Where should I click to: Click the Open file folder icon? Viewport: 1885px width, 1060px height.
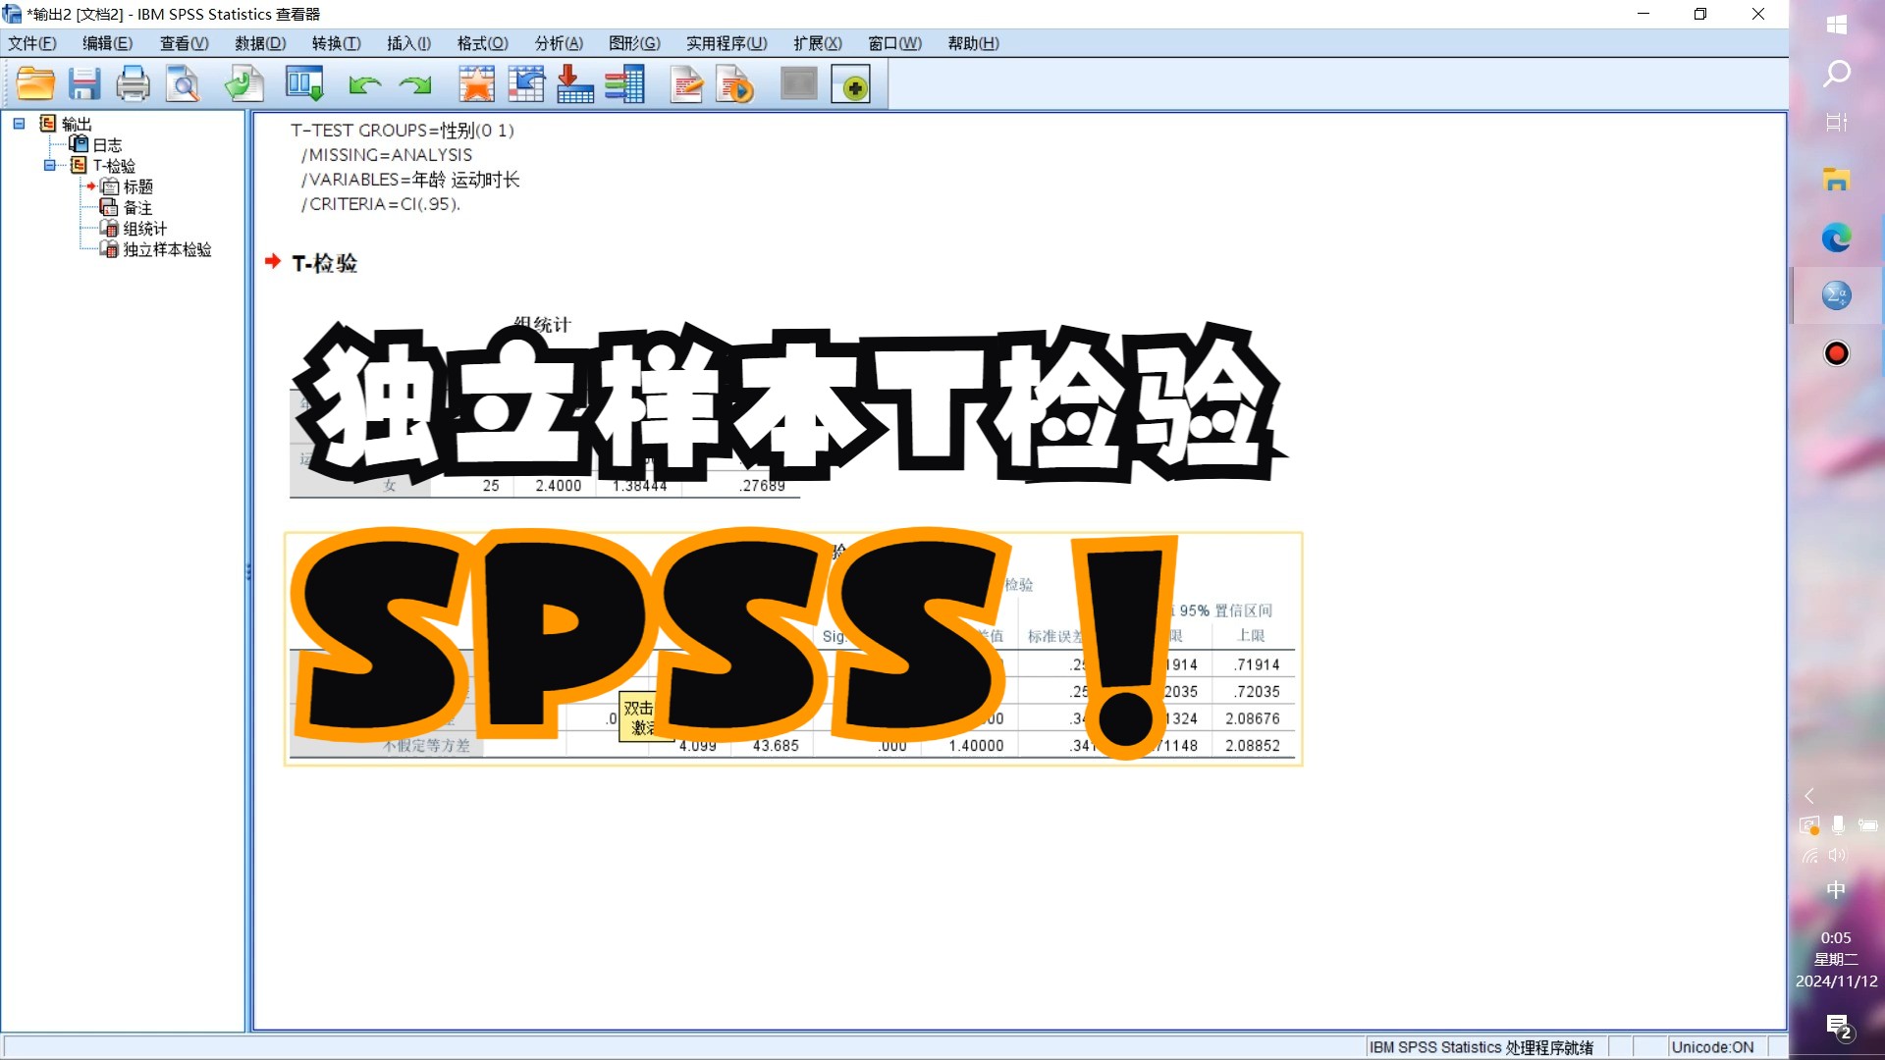point(35,84)
